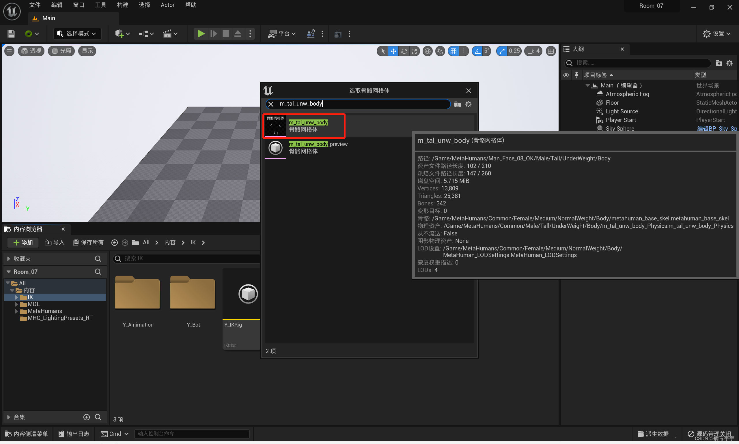This screenshot has width=739, height=444.
Task: Expand the MetaHumans folder tree node
Action: tap(16, 311)
